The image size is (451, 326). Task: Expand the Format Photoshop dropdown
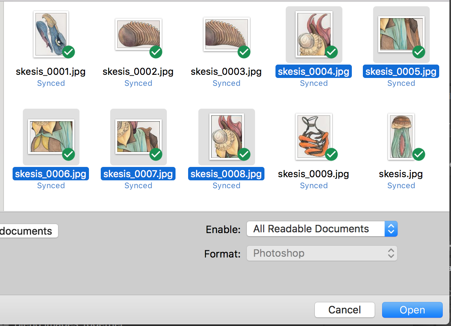pos(322,253)
